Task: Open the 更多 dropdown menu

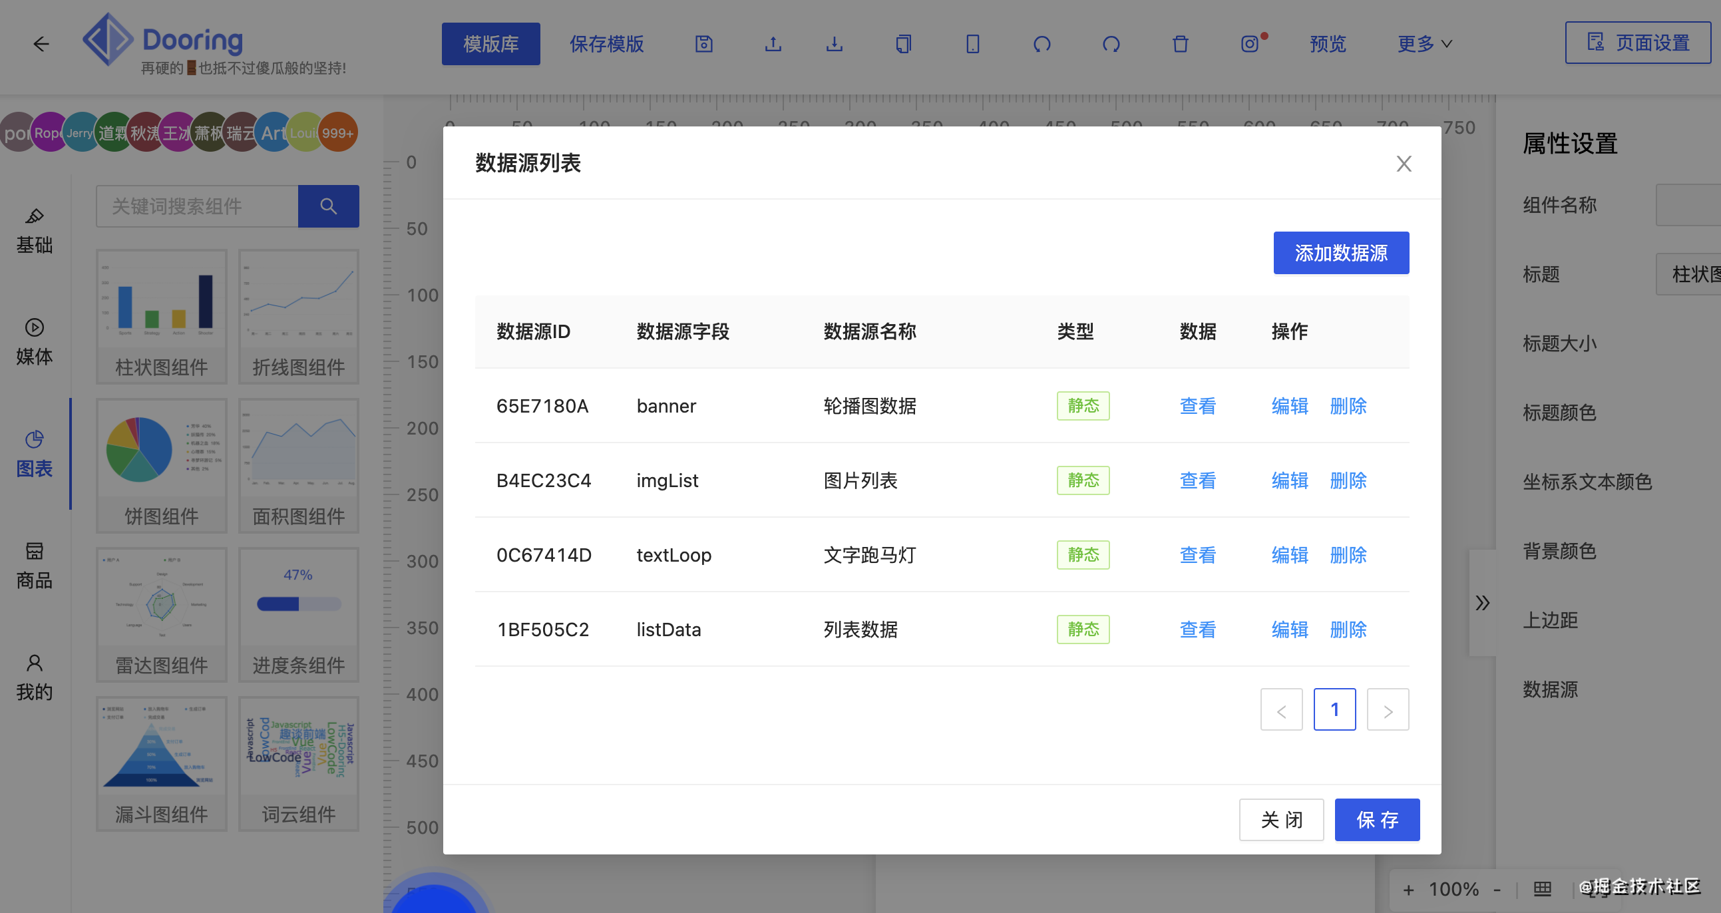Action: pos(1424,44)
